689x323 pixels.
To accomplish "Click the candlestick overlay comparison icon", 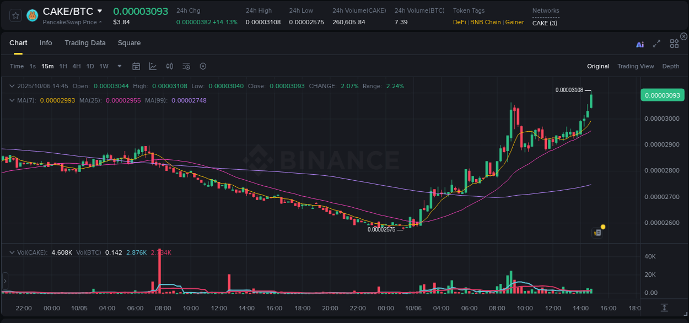I will (x=170, y=66).
